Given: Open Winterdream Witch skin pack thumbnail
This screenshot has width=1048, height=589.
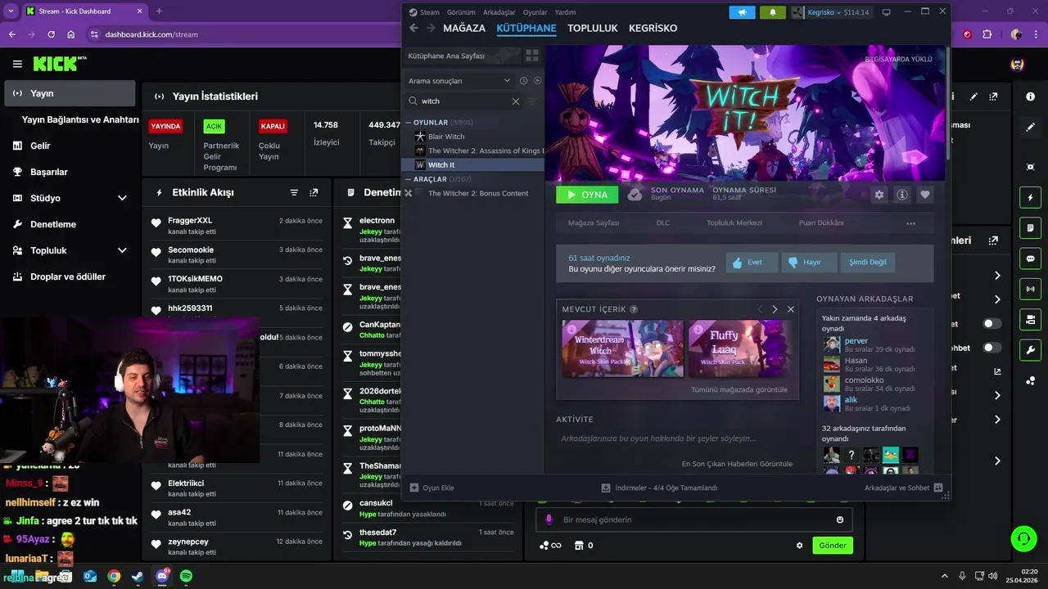Looking at the screenshot, I should 622,348.
